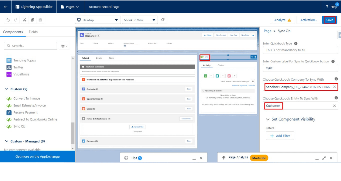Open the Lightning App Builder menu item
The image size is (341, 181).
click(34, 7)
